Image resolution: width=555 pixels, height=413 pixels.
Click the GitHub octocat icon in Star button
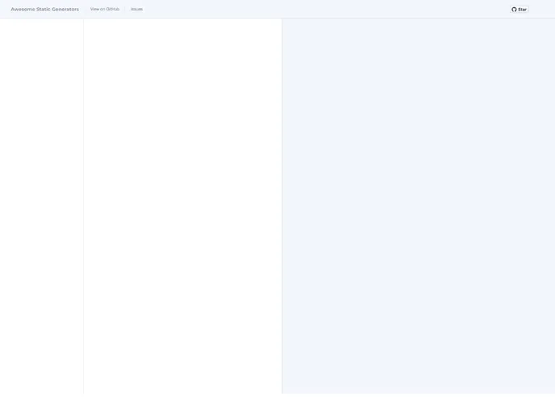click(514, 10)
